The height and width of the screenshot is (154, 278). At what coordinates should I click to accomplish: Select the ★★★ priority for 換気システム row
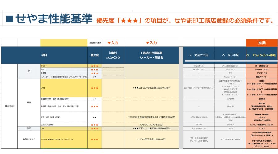(95, 139)
